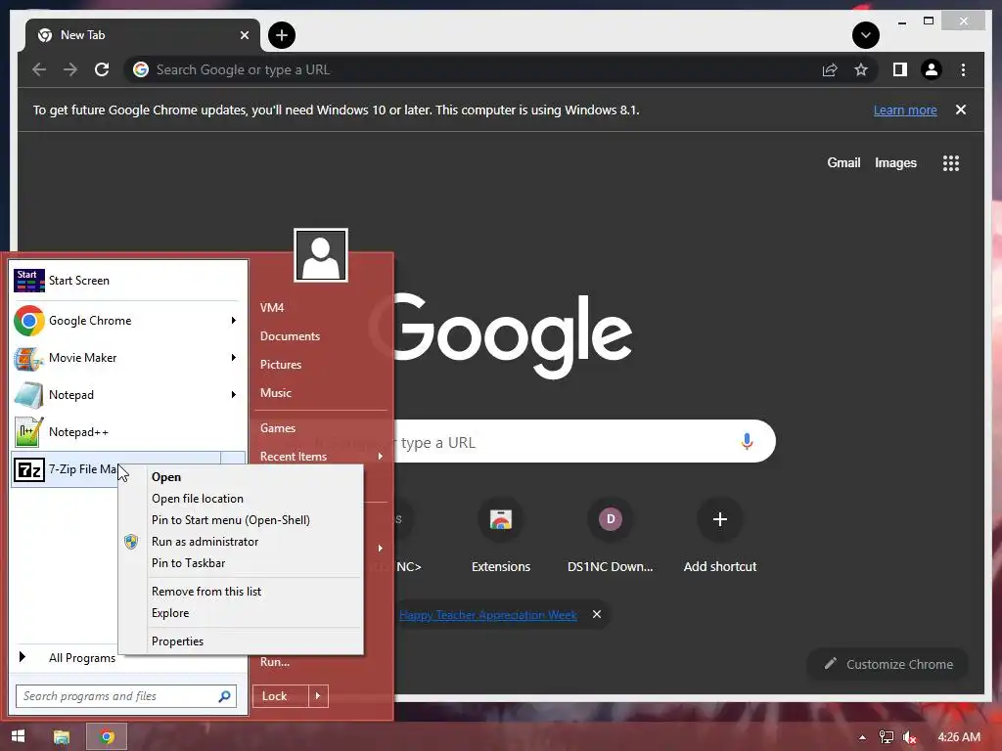The width and height of the screenshot is (1002, 751).
Task: Launch Notepad++ from start menu
Action: point(128,431)
